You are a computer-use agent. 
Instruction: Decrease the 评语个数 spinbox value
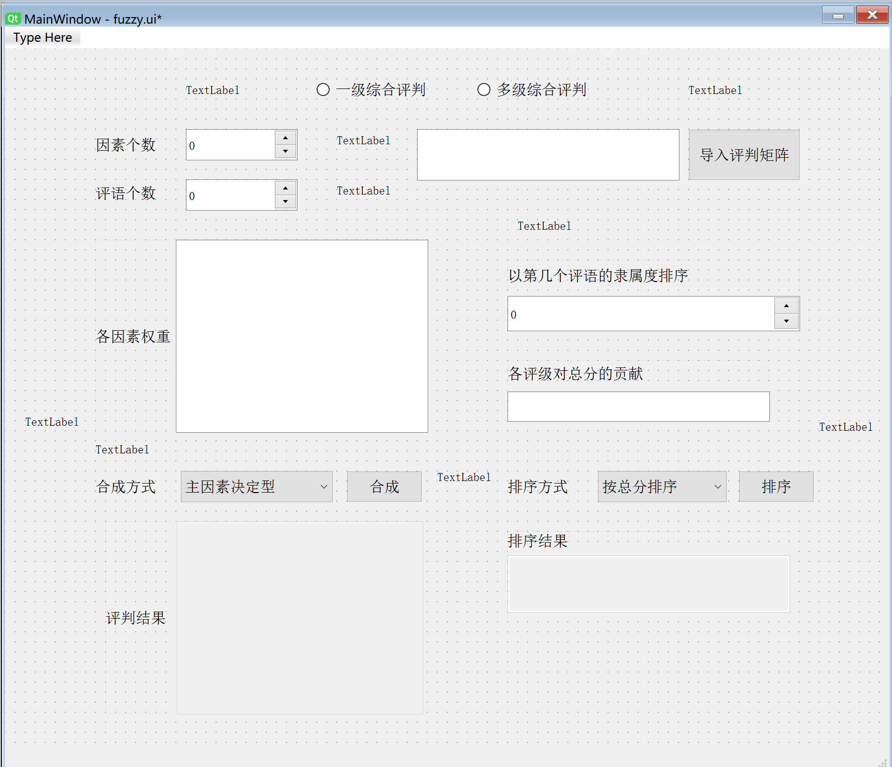pyautogui.click(x=285, y=202)
